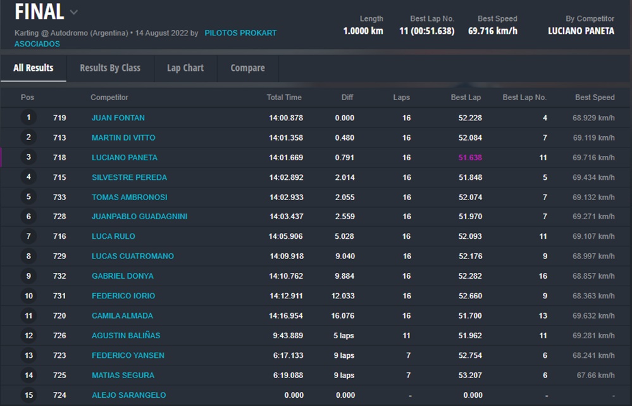Image resolution: width=632 pixels, height=406 pixels.
Task: Open the Results By Class tab
Action: (x=110, y=68)
